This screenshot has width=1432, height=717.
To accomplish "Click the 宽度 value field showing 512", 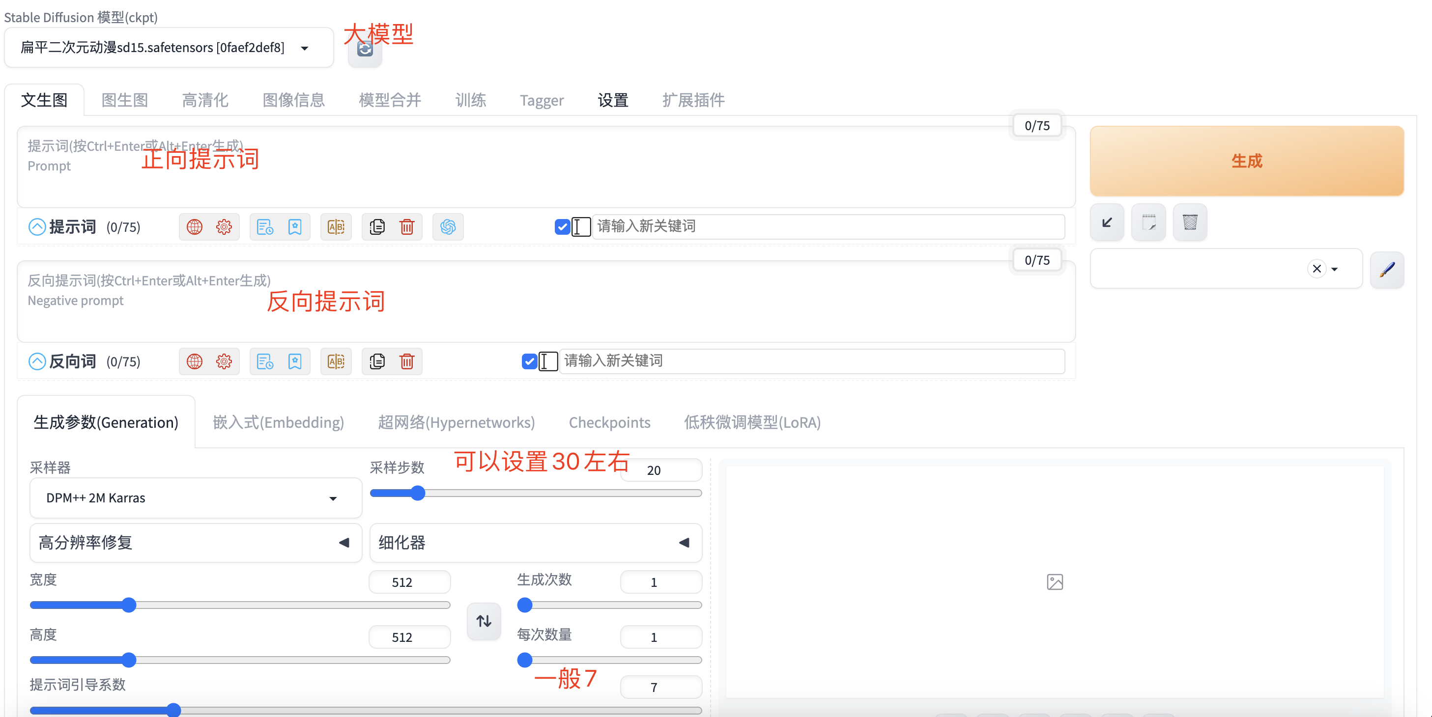I will click(x=409, y=582).
